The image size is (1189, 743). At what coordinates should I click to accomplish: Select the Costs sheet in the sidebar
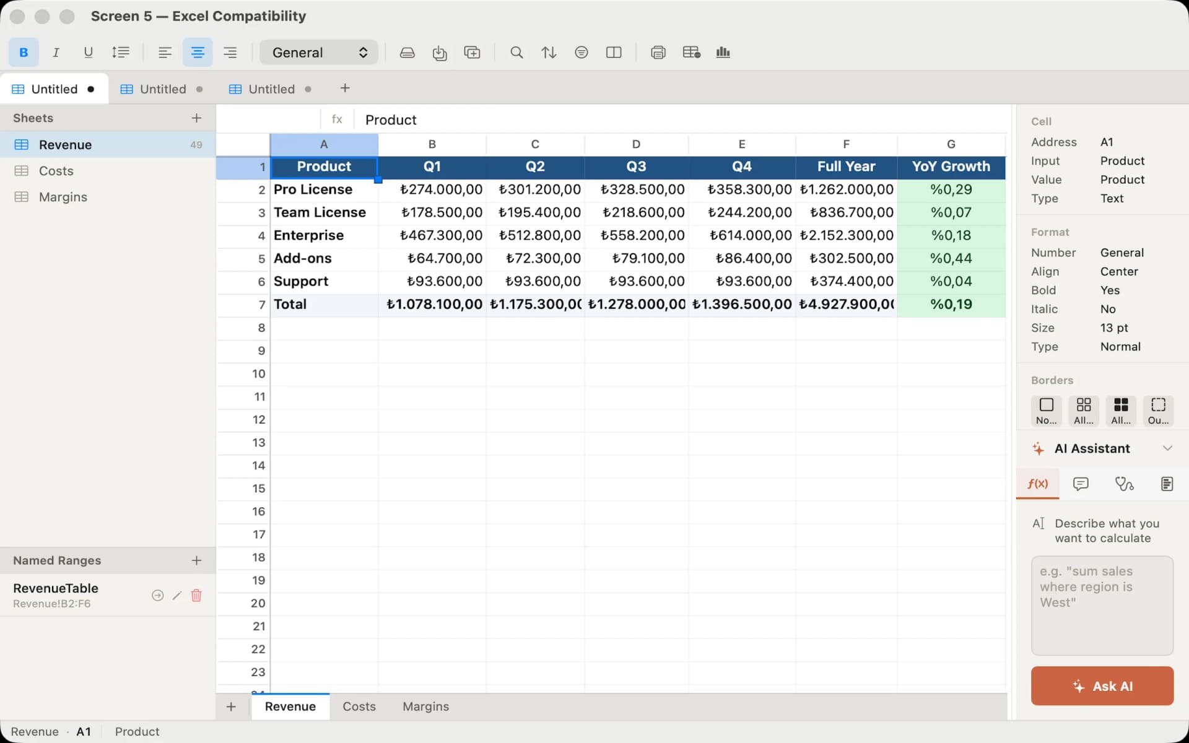[x=108, y=170]
